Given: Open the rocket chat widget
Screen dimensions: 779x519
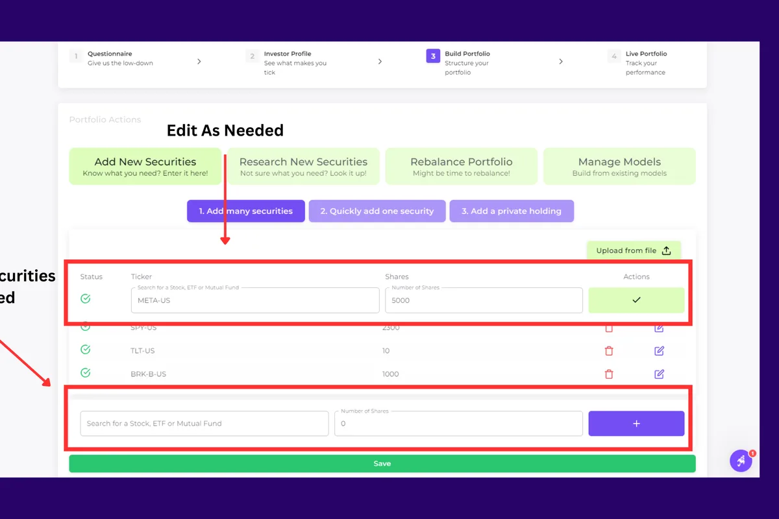Looking at the screenshot, I should click(741, 461).
